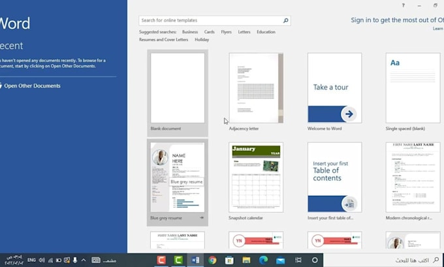Show hidden tray icons chevron
The image size is (444, 267).
84,260
